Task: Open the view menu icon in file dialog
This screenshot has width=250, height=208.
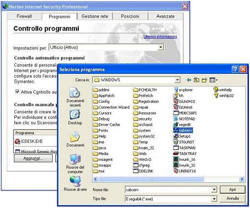Action: tap(213, 80)
